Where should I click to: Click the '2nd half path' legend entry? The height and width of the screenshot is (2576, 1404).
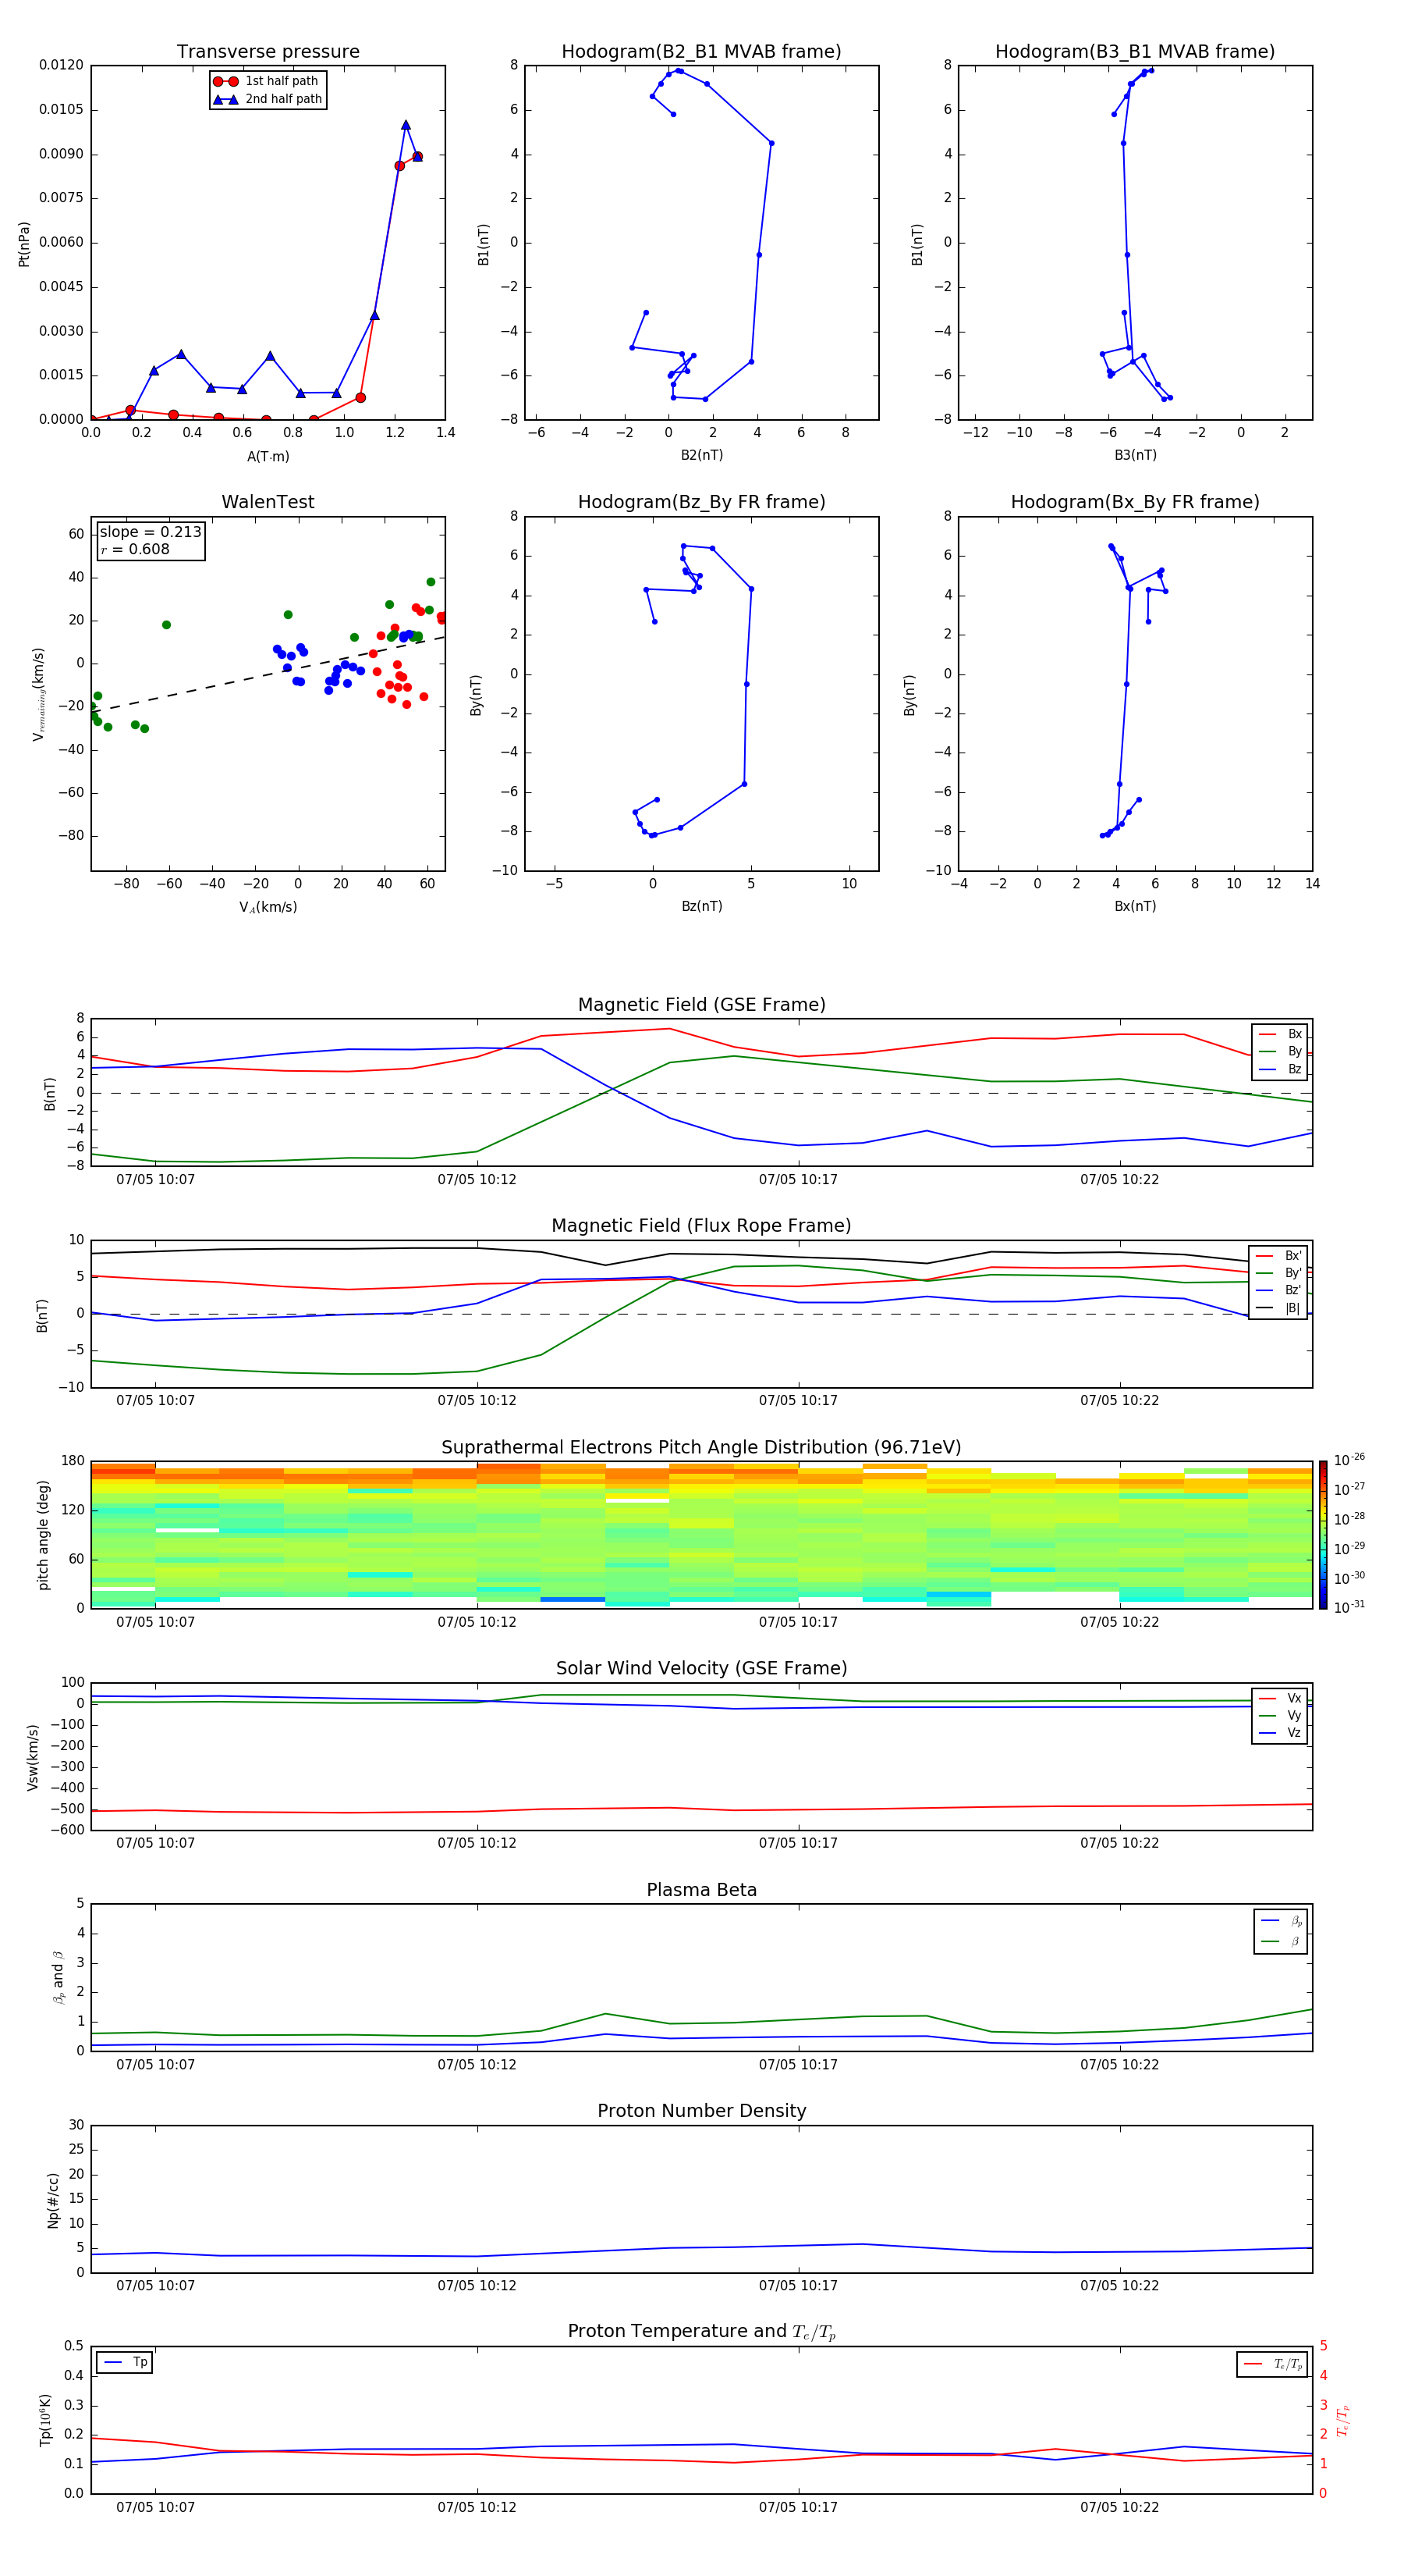tap(268, 99)
